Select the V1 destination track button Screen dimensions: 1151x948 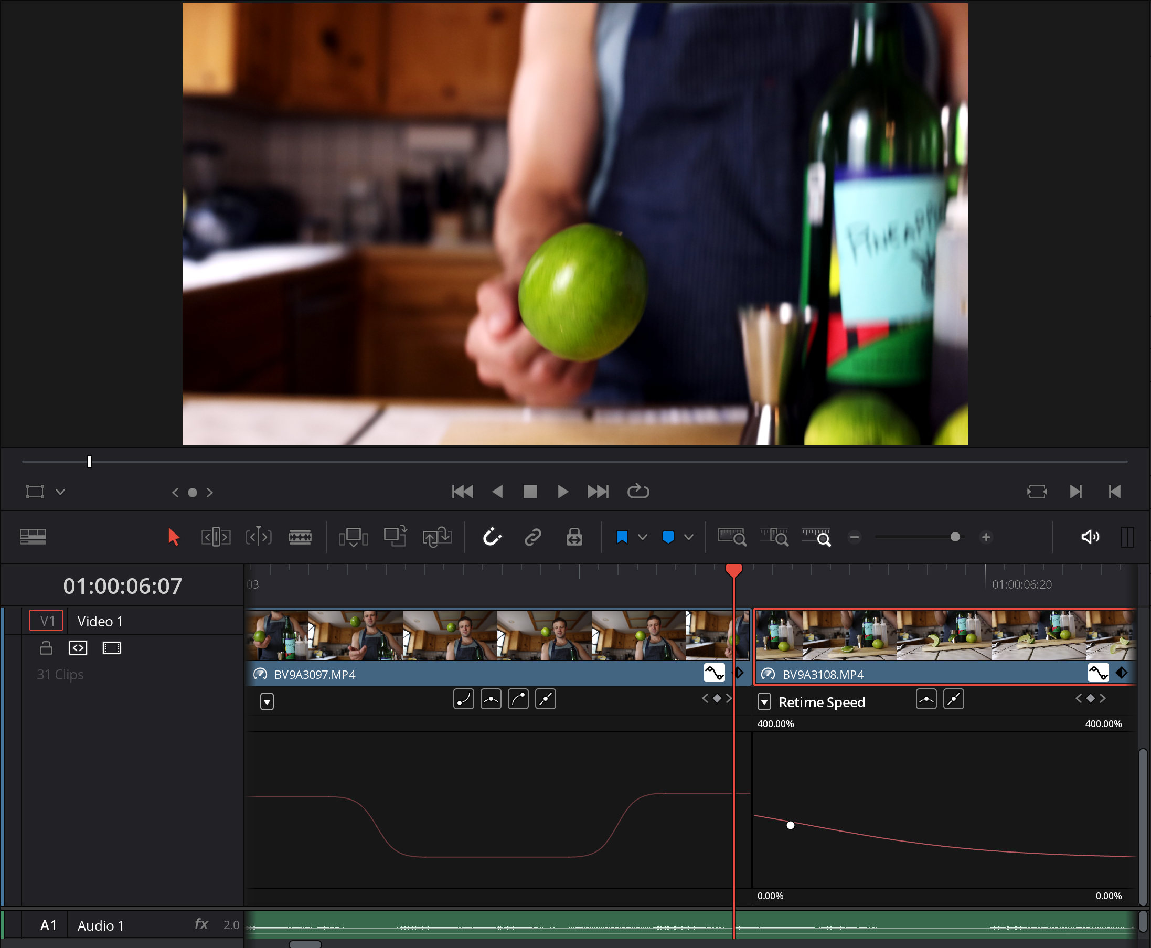pos(46,621)
